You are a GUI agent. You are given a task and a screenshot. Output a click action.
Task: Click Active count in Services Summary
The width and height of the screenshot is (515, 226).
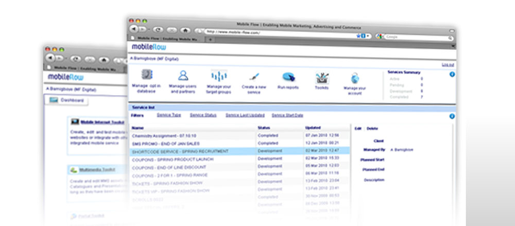(422, 79)
